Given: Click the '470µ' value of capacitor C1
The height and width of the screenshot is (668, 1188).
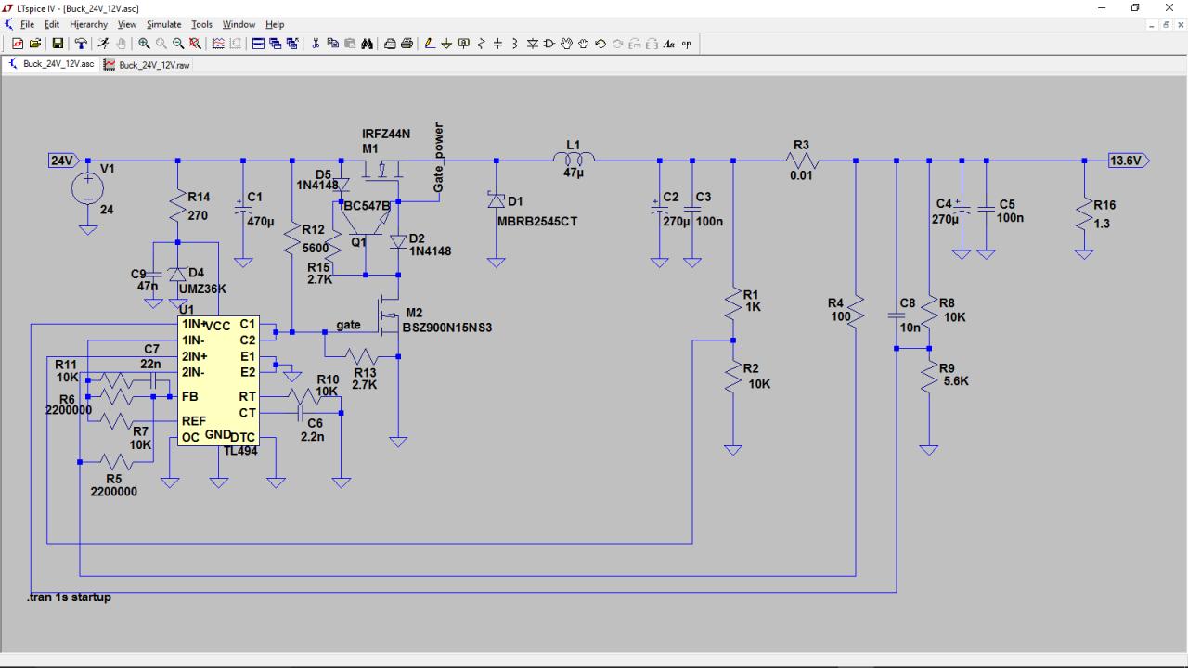Looking at the screenshot, I should click(261, 222).
